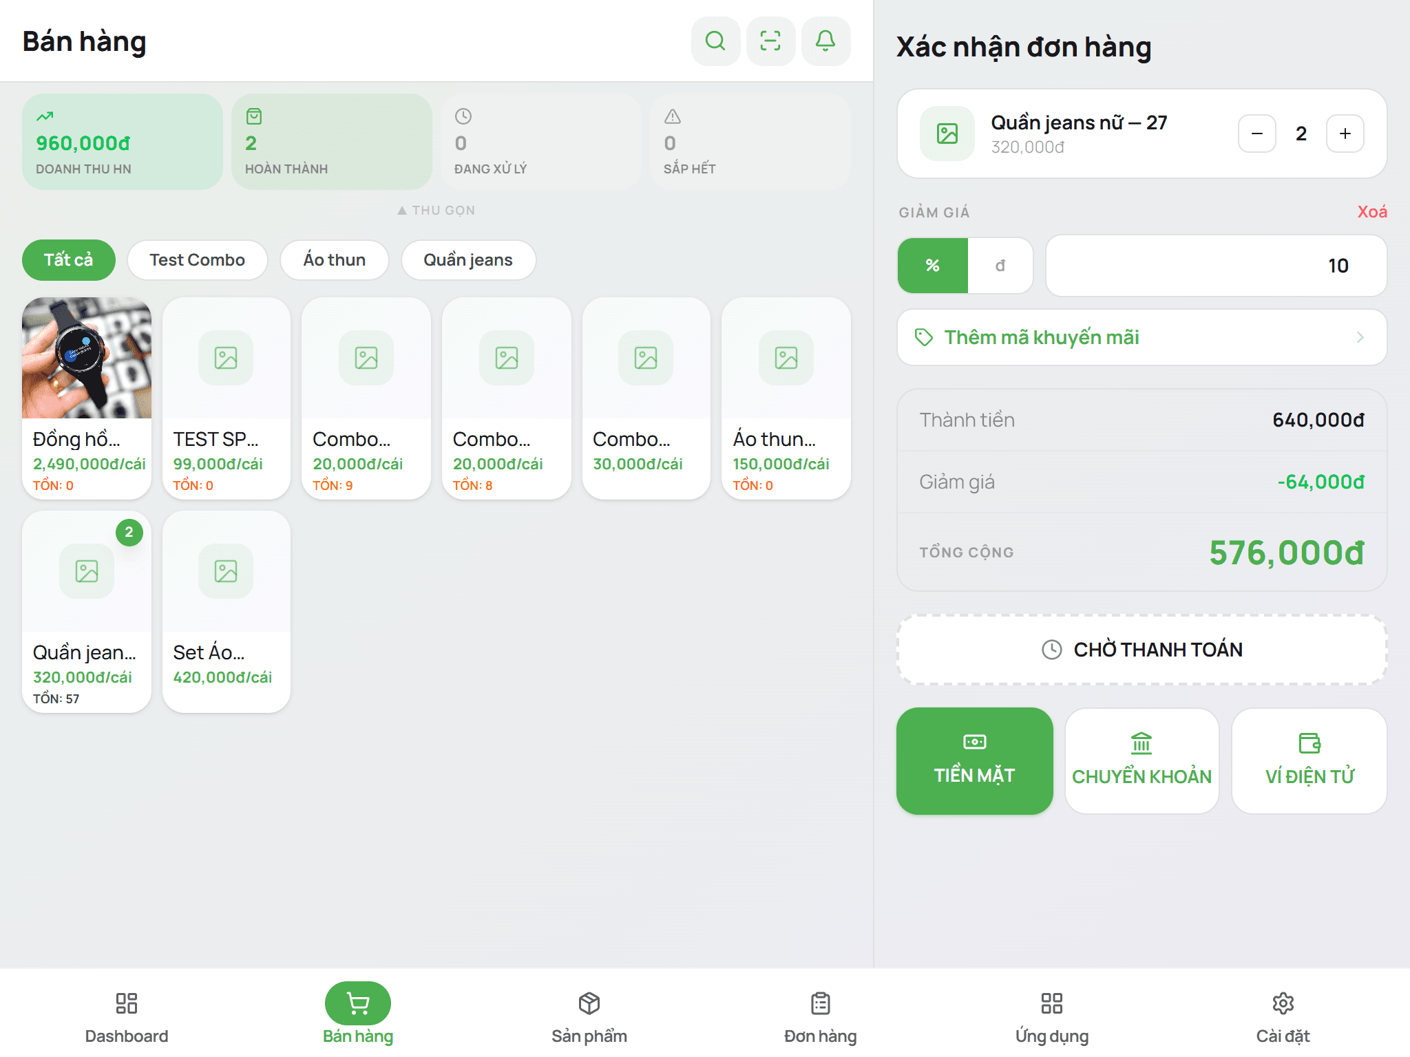This screenshot has width=1410, height=1057.
Task: Tap the barcode scan icon
Action: point(770,41)
